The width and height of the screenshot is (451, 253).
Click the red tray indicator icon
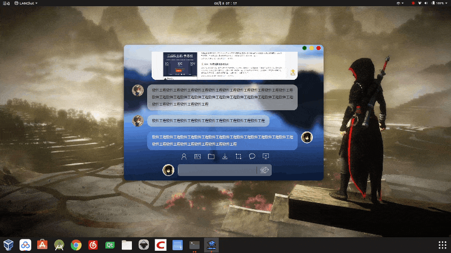[413, 3]
